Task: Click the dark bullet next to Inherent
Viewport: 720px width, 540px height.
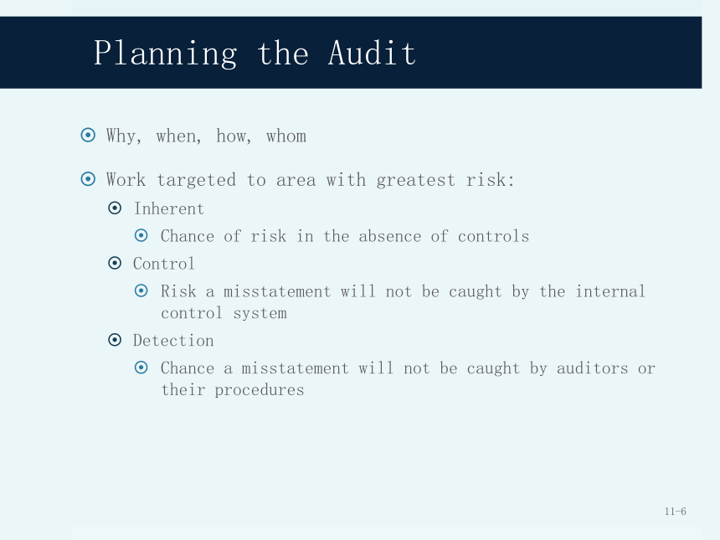Action: [115, 208]
